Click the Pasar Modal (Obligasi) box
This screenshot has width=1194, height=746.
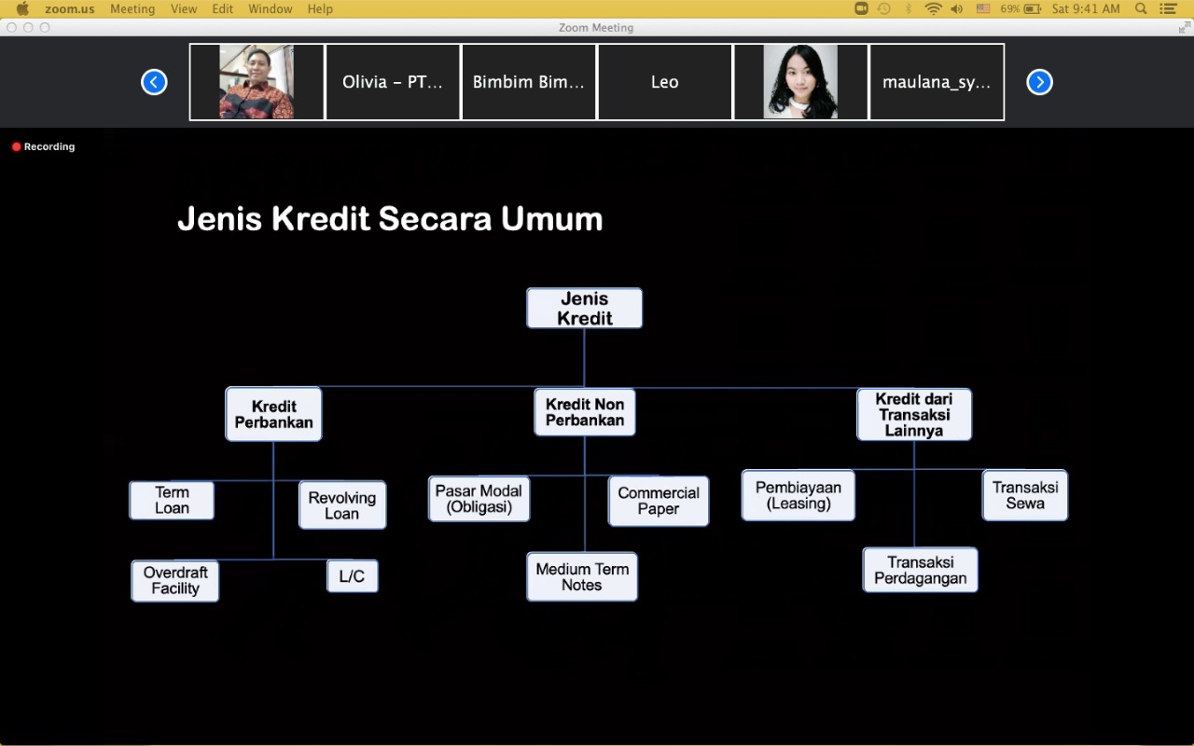click(x=479, y=499)
